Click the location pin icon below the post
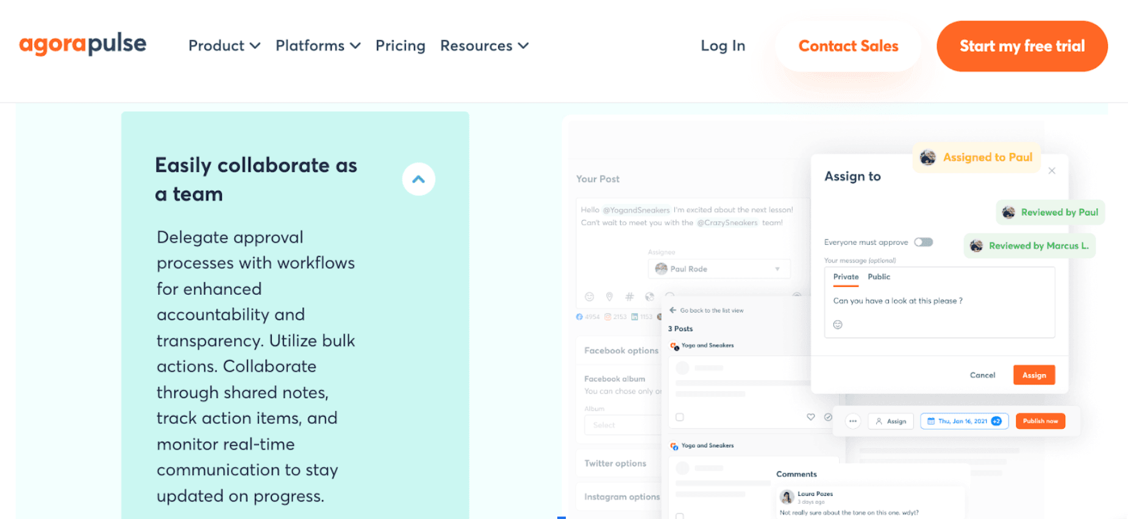The image size is (1128, 519). (x=610, y=297)
